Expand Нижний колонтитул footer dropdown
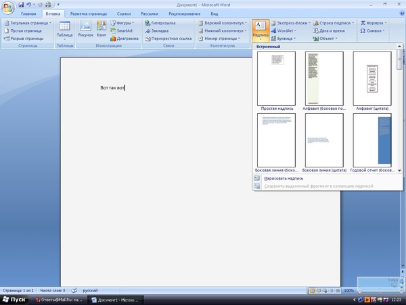This screenshot has width=406, height=305. [223, 31]
